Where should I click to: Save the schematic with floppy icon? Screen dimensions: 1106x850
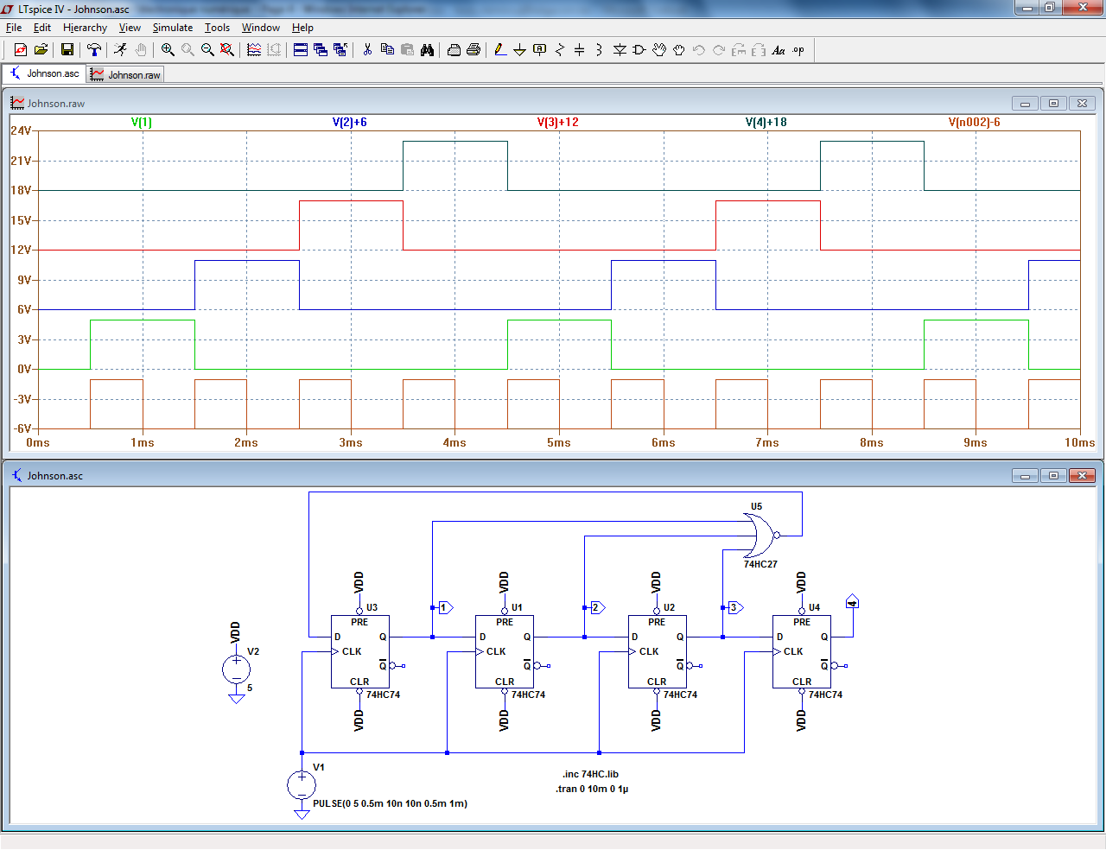tap(67, 50)
